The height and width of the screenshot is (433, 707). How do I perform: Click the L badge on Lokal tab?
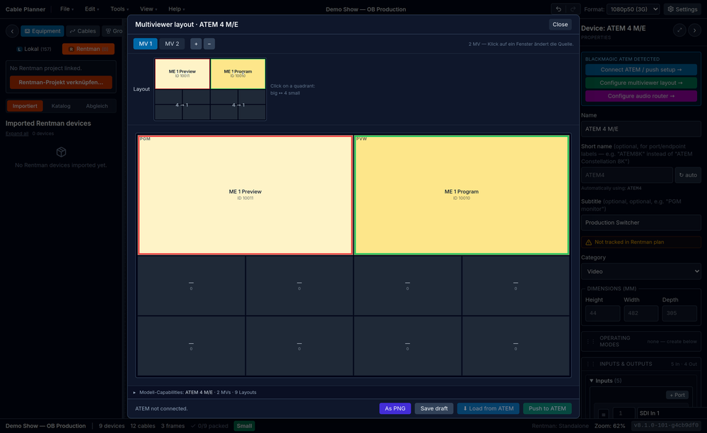click(19, 49)
